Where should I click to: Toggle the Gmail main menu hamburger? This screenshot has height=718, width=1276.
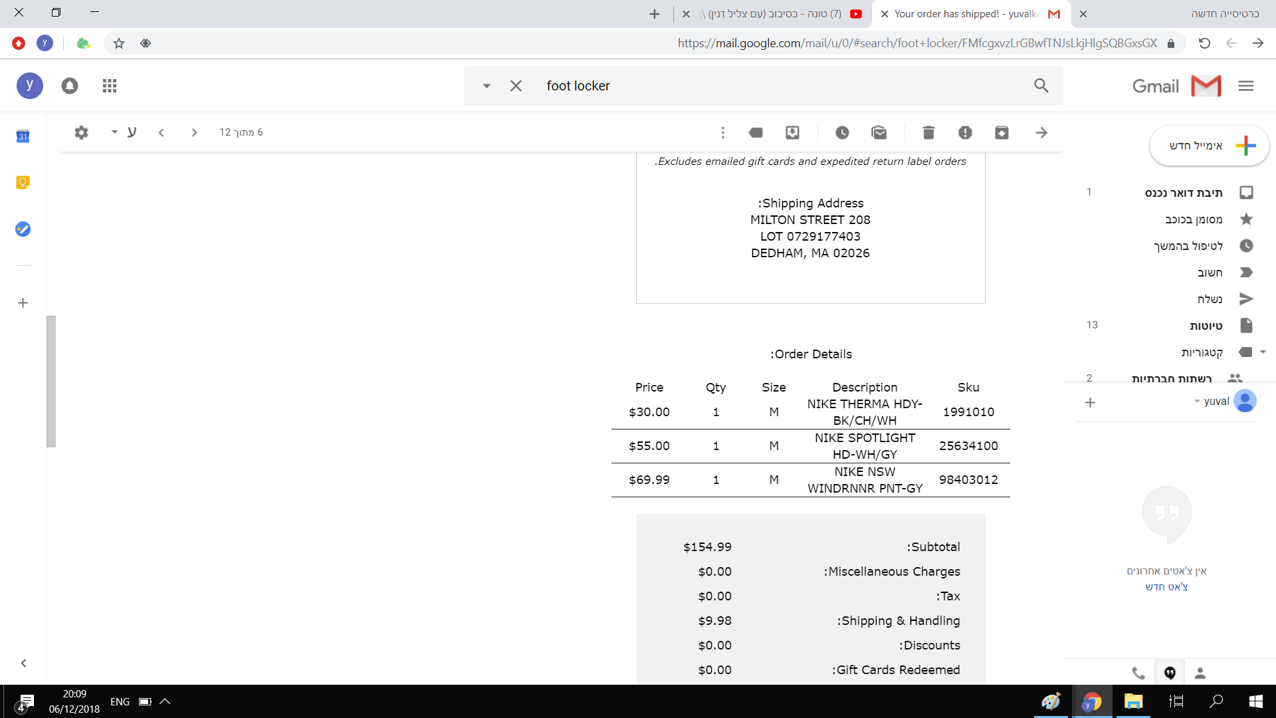tap(1246, 86)
